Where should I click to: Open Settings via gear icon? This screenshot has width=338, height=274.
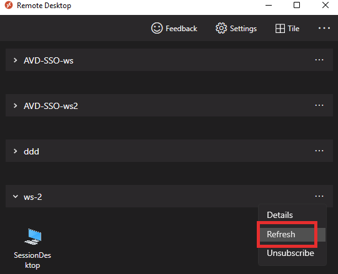point(221,28)
